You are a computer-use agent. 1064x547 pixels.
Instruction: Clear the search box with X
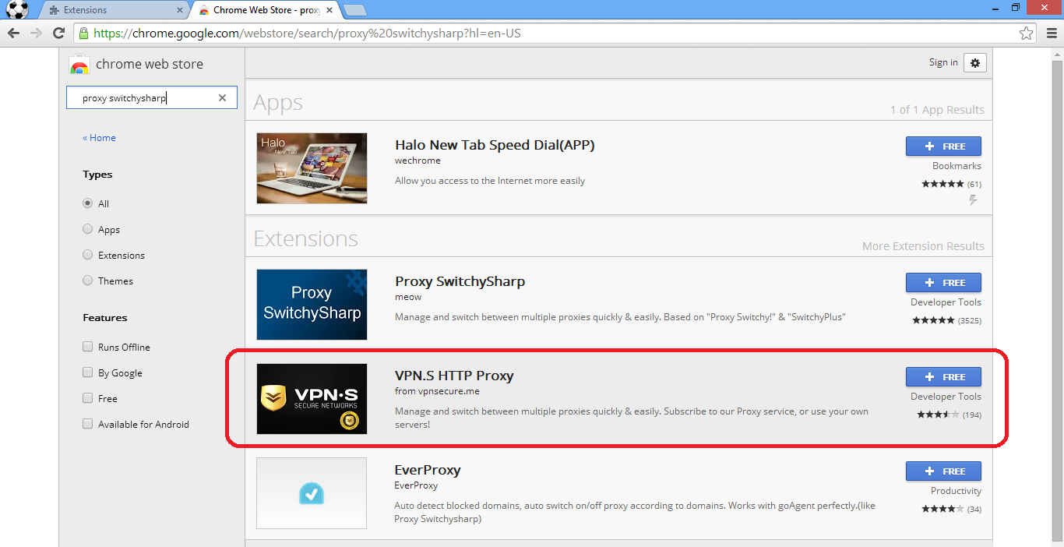(x=222, y=98)
